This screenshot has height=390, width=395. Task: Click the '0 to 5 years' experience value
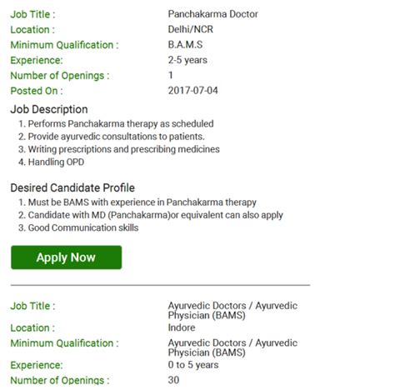[193, 365]
